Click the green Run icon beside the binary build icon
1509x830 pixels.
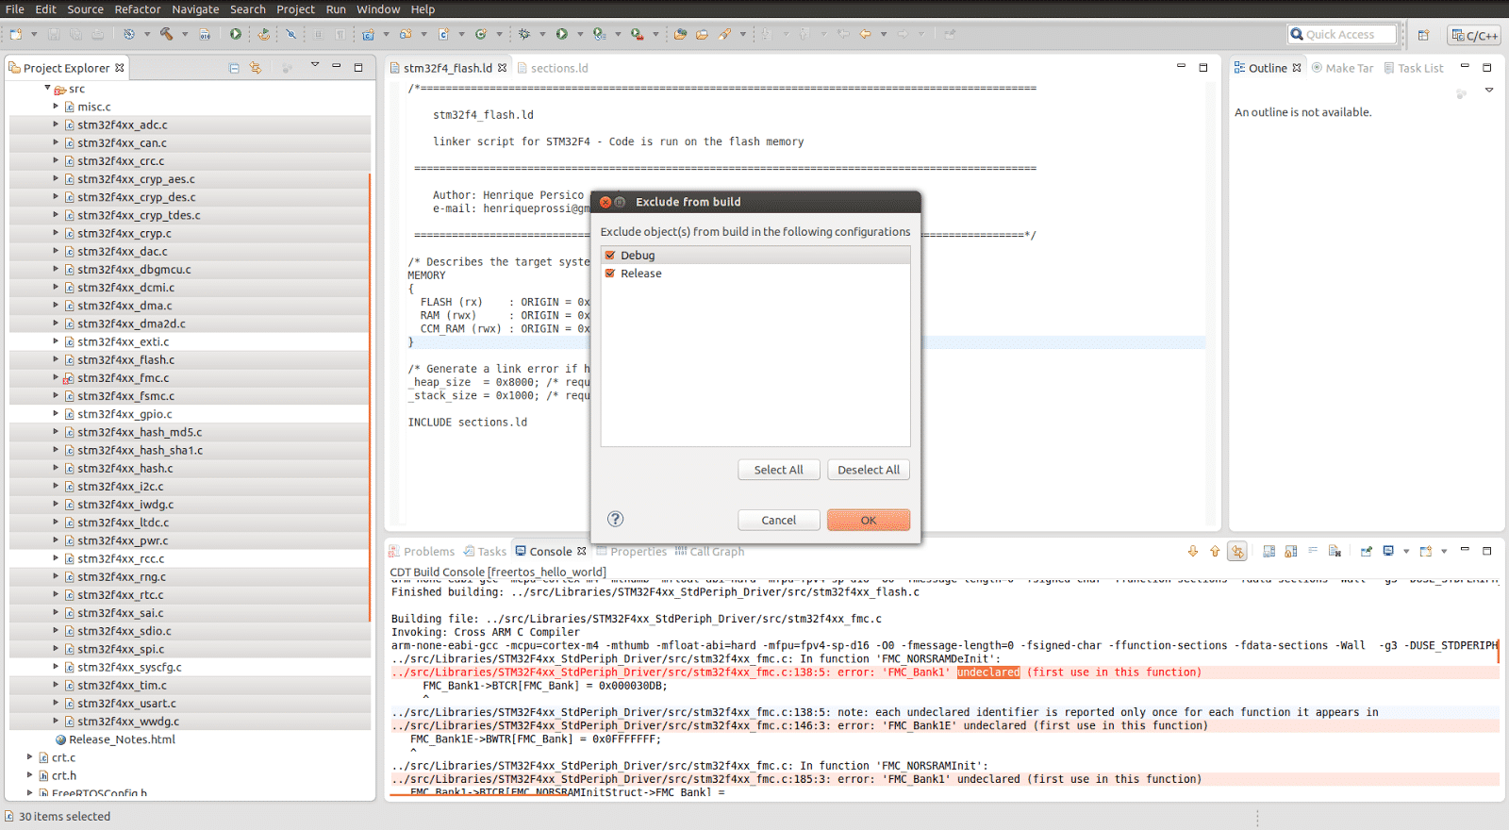click(236, 34)
